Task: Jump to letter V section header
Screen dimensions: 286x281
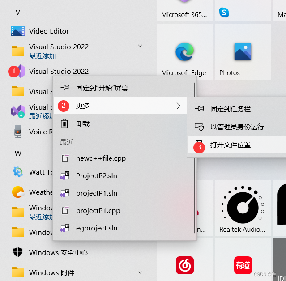Action: [x=18, y=13]
